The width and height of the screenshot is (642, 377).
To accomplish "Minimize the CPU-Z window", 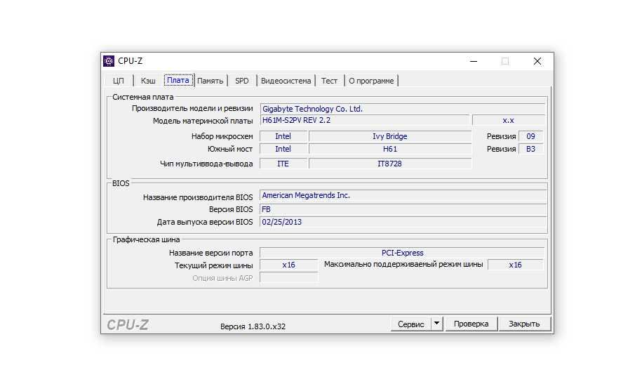I will (x=473, y=61).
